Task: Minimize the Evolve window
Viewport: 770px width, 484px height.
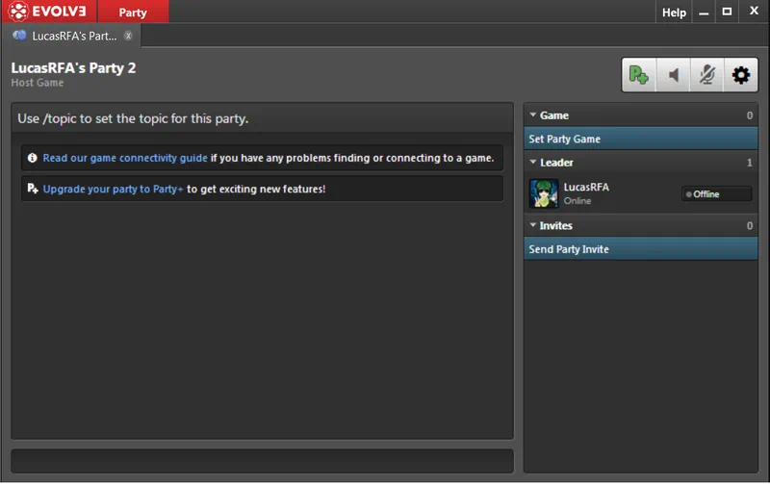Action: coord(704,13)
